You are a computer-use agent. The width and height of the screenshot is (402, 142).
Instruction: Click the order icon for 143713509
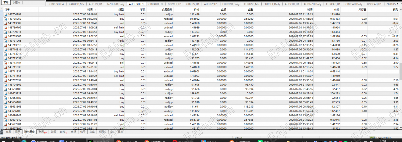[x=5, y=23]
